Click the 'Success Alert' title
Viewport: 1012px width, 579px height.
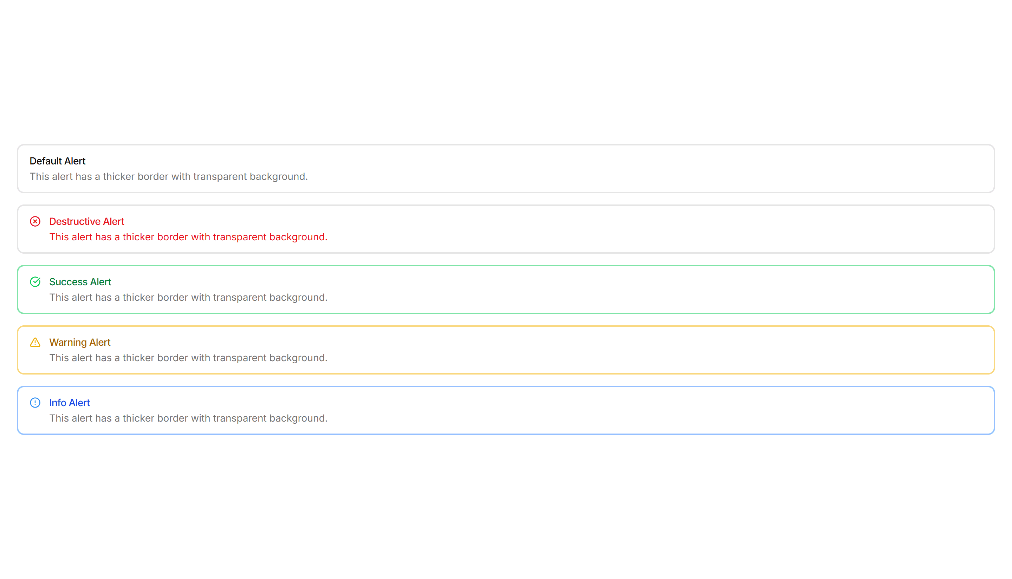[80, 282]
